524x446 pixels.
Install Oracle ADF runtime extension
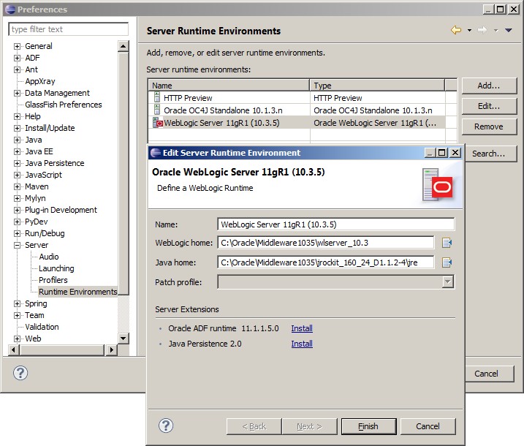302,328
